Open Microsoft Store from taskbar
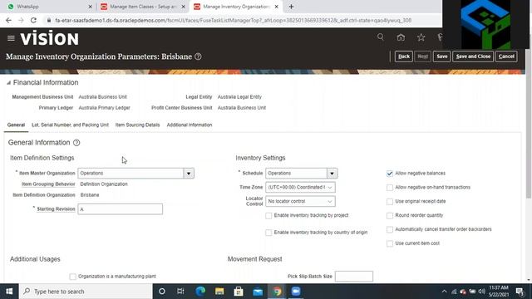Image resolution: width=532 pixels, height=299 pixels. click(239, 292)
